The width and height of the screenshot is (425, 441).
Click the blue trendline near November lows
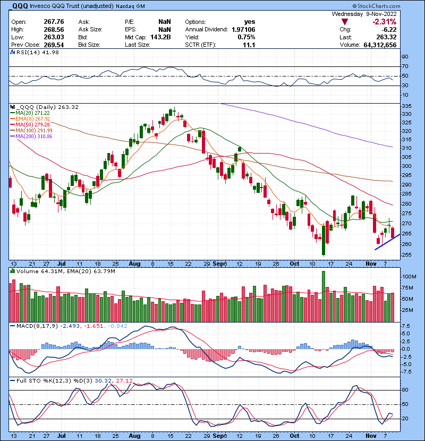tap(388, 242)
